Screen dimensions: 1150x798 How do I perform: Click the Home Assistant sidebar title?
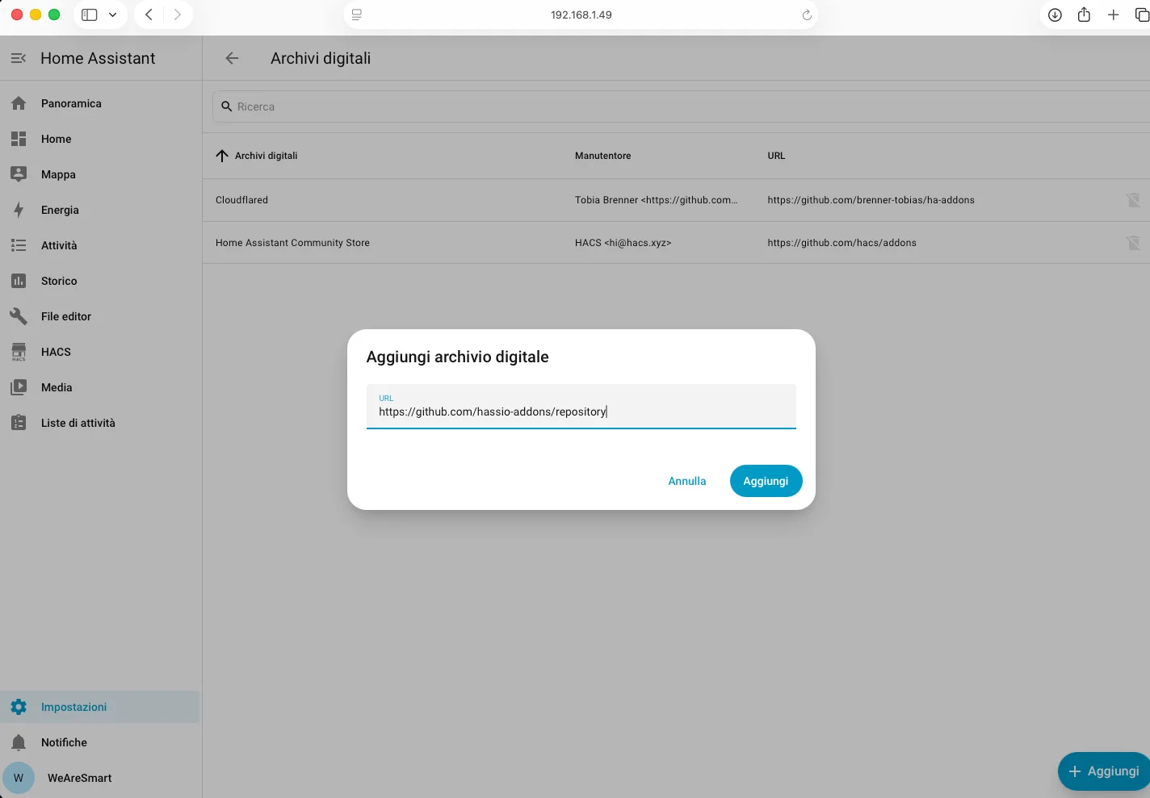click(x=98, y=58)
